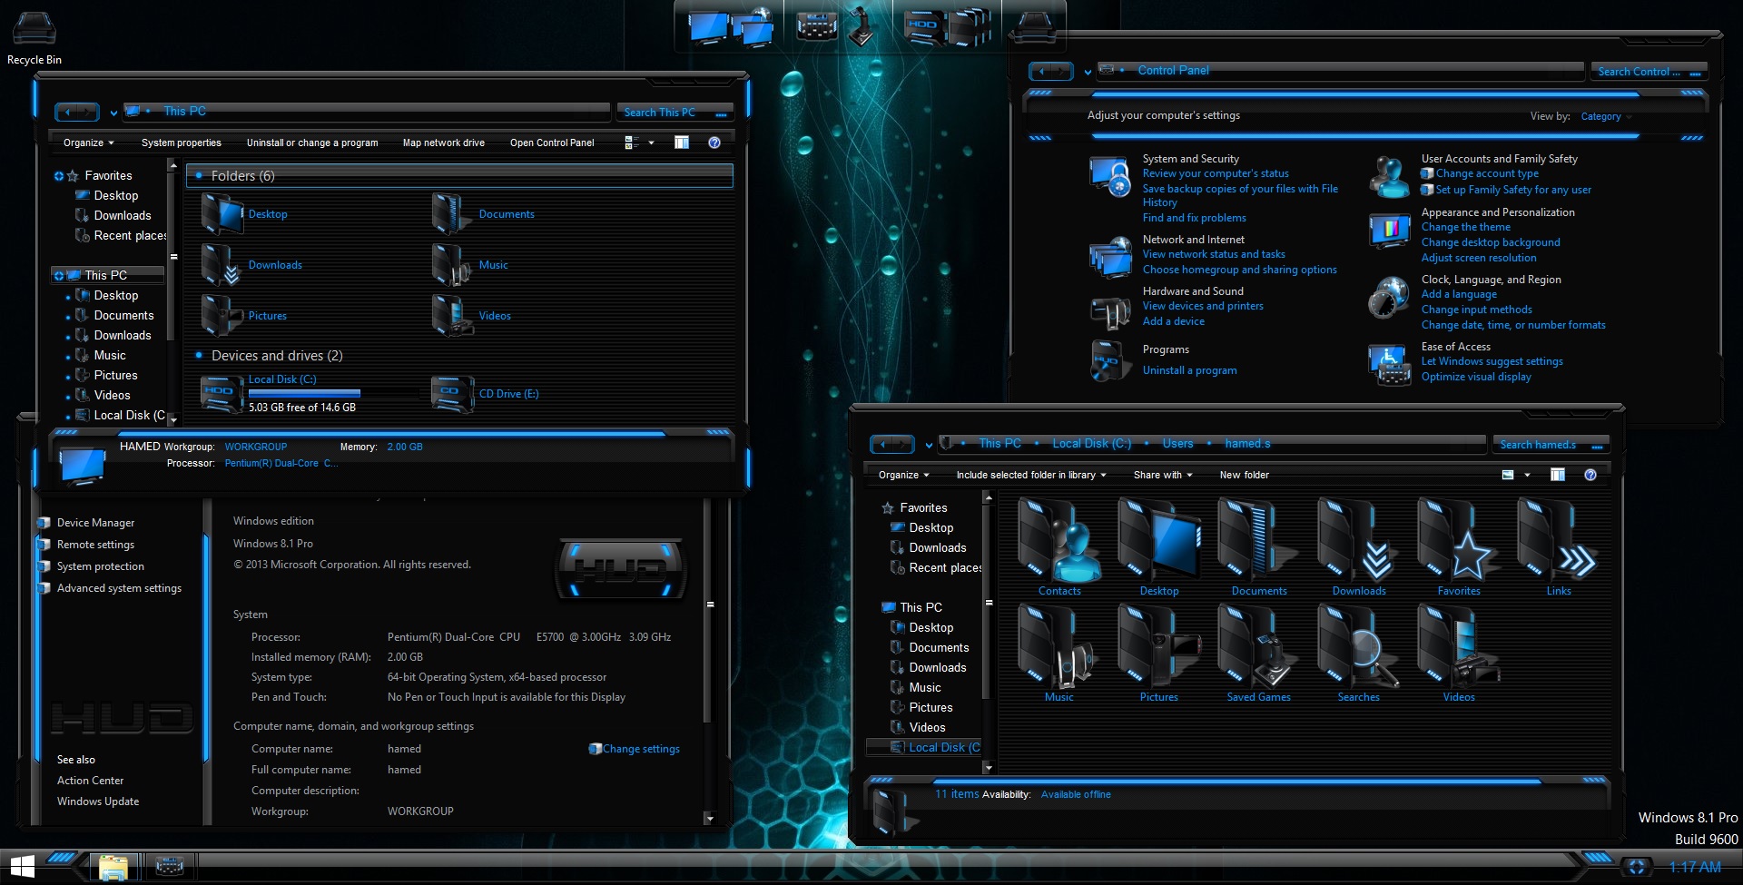The width and height of the screenshot is (1743, 885).
Task: Expand the Share with dropdown menu
Action: 1162,475
